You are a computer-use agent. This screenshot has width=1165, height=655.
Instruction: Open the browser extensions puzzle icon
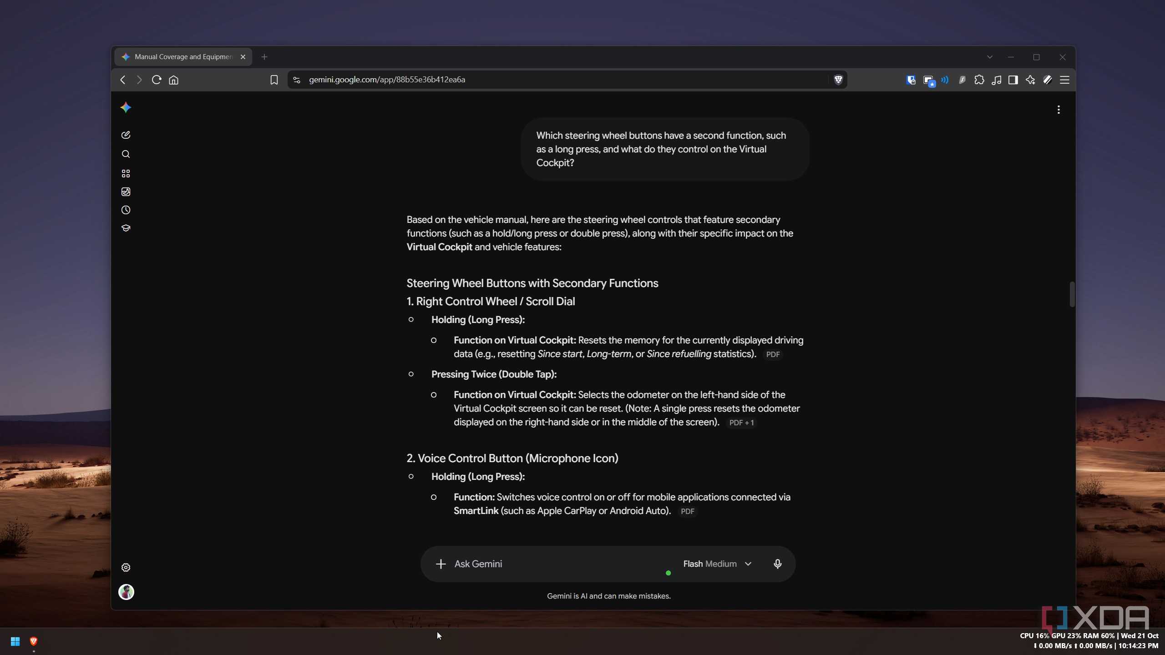click(x=979, y=80)
